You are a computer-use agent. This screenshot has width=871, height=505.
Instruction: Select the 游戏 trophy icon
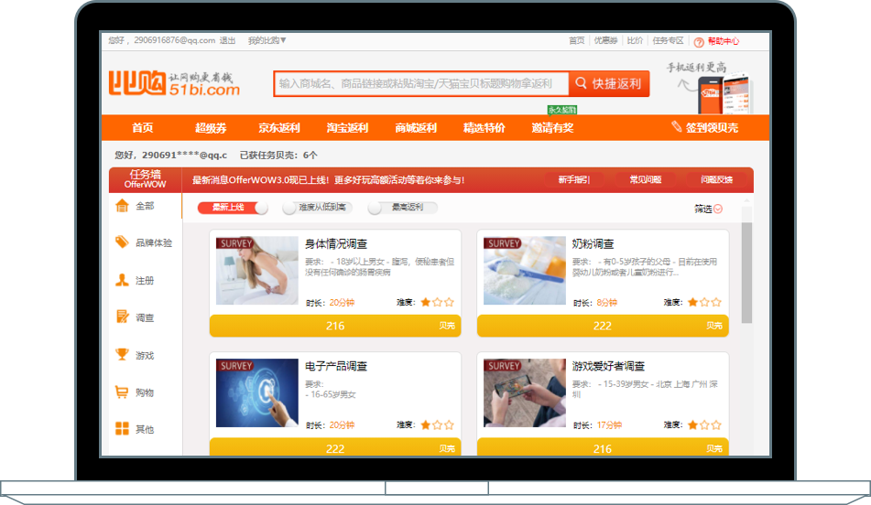(x=122, y=355)
